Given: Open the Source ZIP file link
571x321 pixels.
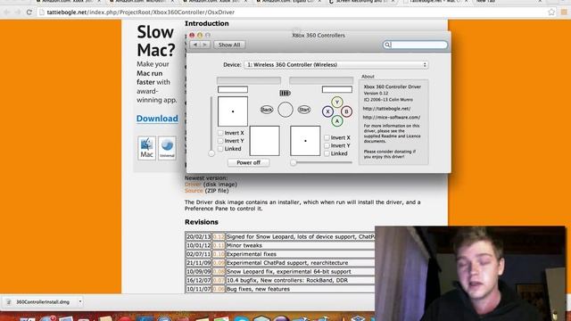Looking at the screenshot, I should pos(194,191).
